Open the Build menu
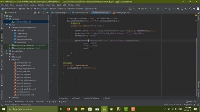 coord(48,5)
